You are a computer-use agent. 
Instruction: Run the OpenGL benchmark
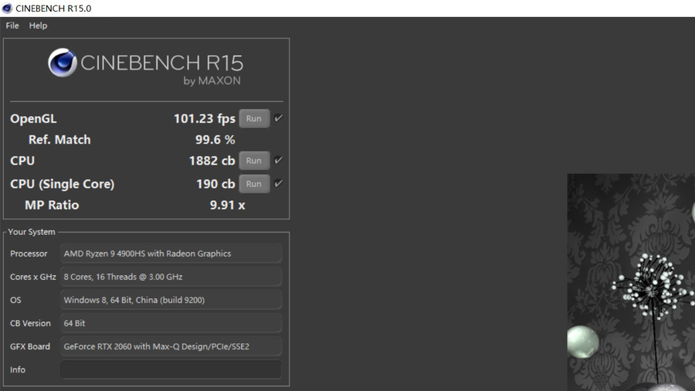click(x=254, y=118)
